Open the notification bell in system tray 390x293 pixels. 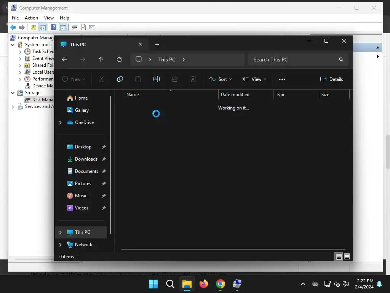[x=380, y=284]
